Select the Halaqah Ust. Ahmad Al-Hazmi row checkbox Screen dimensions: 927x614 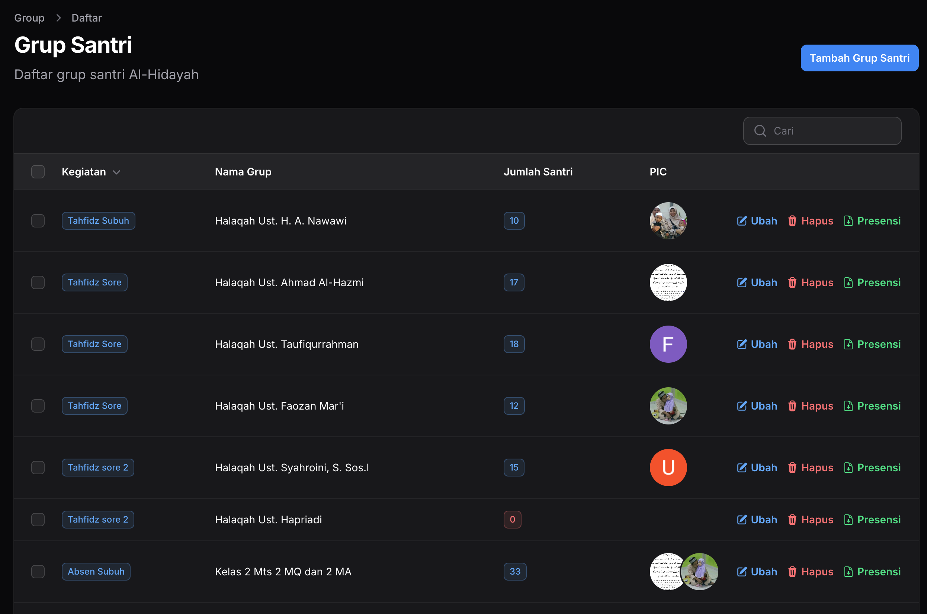click(x=38, y=282)
